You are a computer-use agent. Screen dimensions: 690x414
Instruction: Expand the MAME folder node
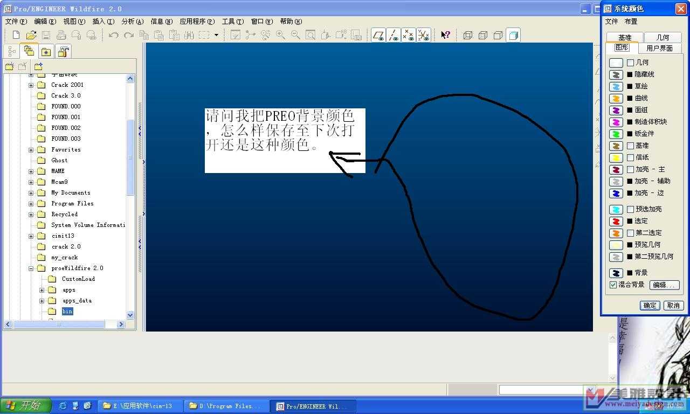tap(31, 171)
